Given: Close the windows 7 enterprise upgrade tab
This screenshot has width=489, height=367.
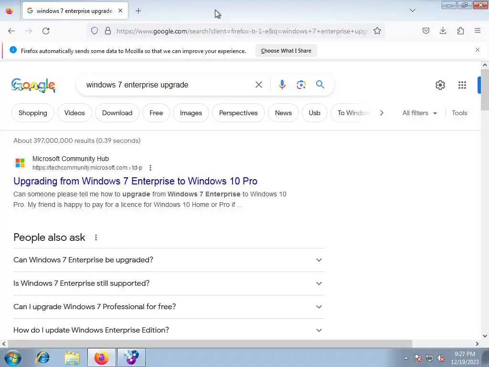Looking at the screenshot, I should [x=120, y=11].
